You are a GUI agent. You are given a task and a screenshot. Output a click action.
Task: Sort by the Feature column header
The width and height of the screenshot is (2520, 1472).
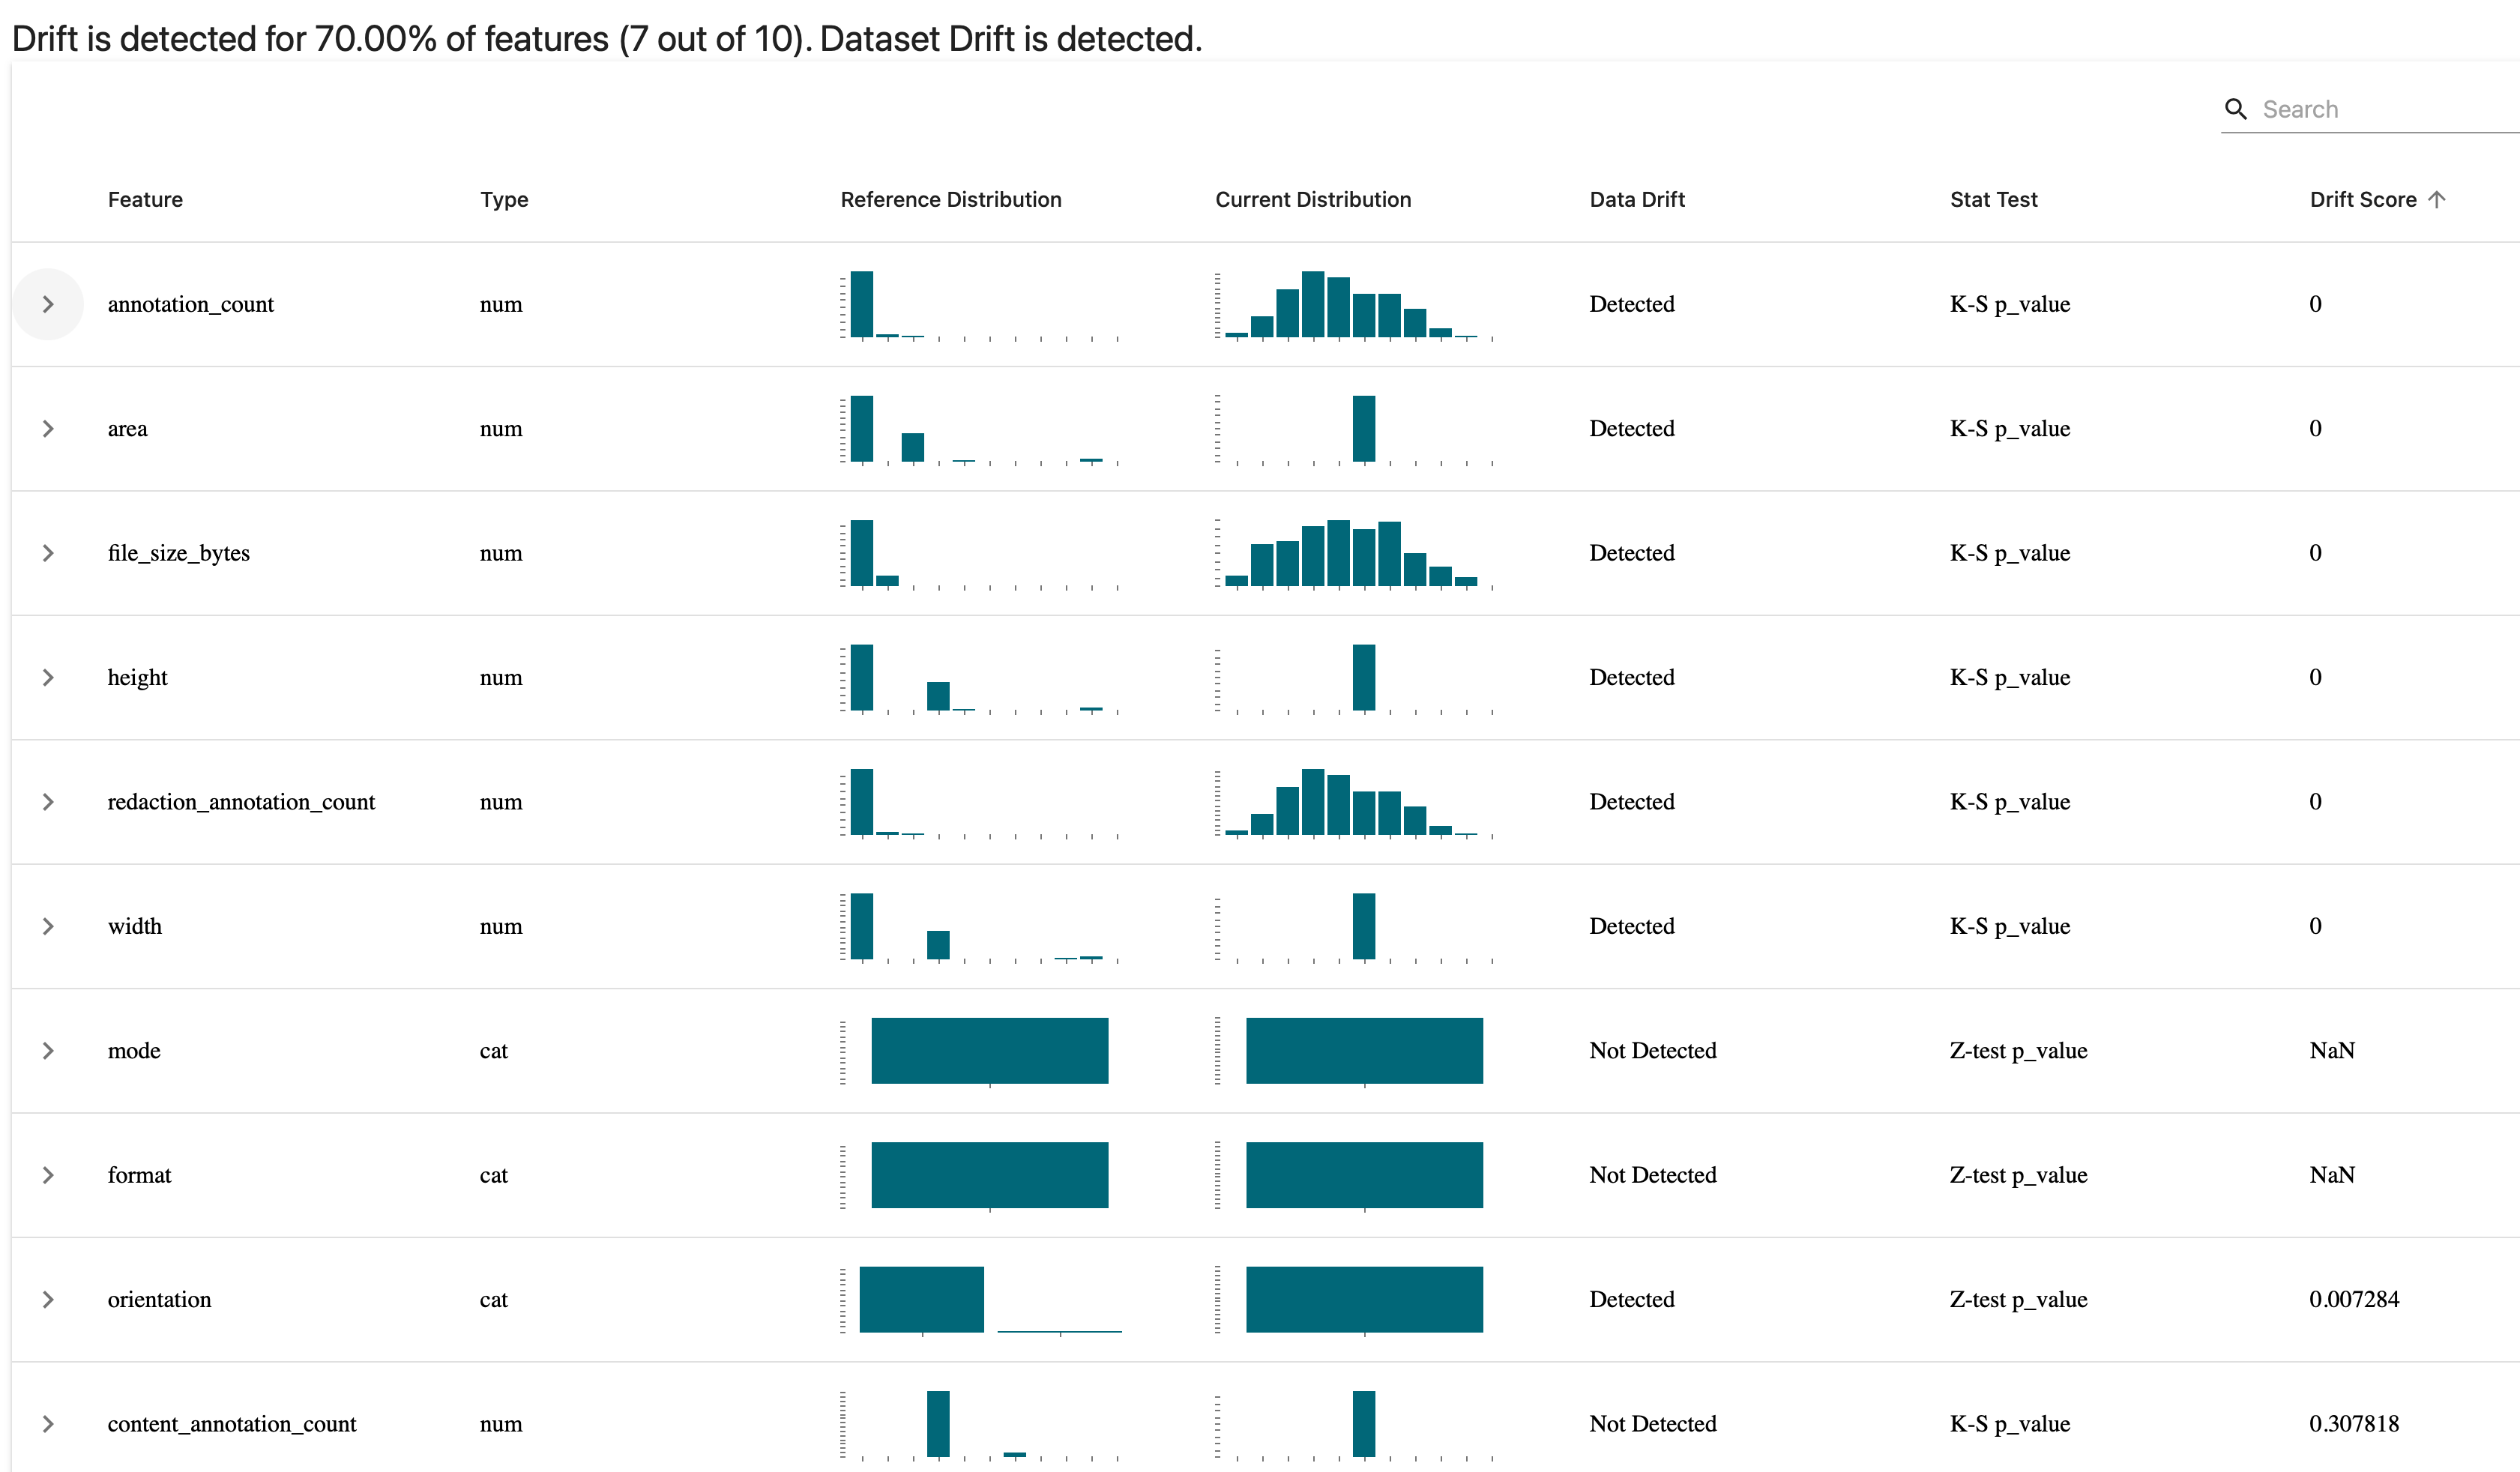(145, 200)
